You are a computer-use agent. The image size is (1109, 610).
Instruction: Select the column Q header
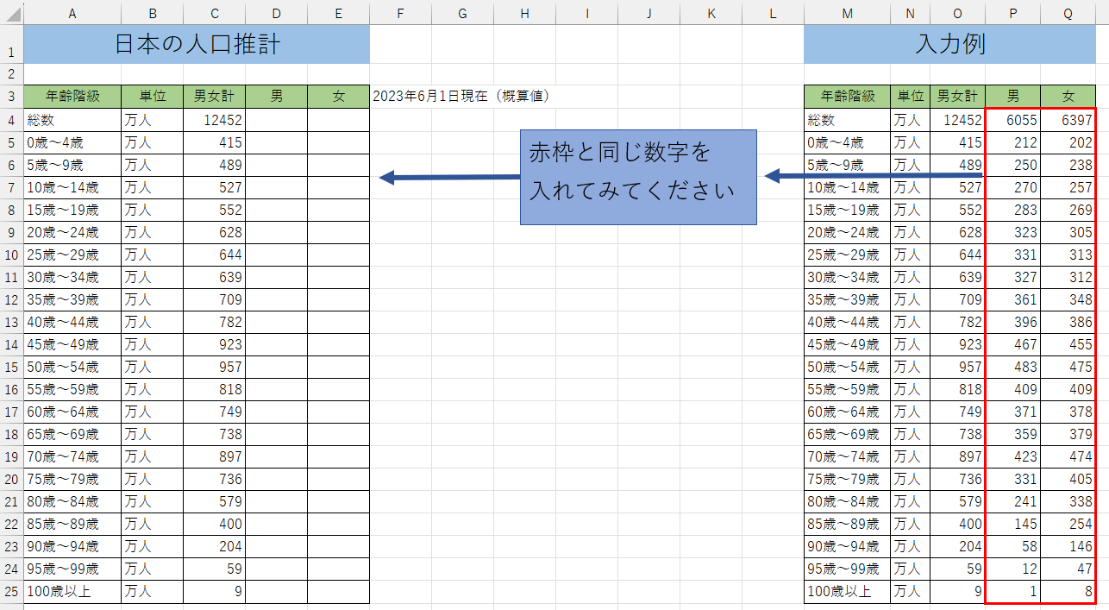click(1068, 13)
